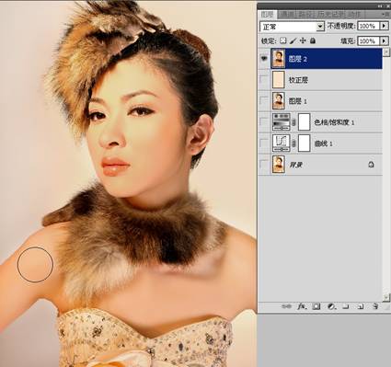Switch to 通道 tab

(x=288, y=15)
